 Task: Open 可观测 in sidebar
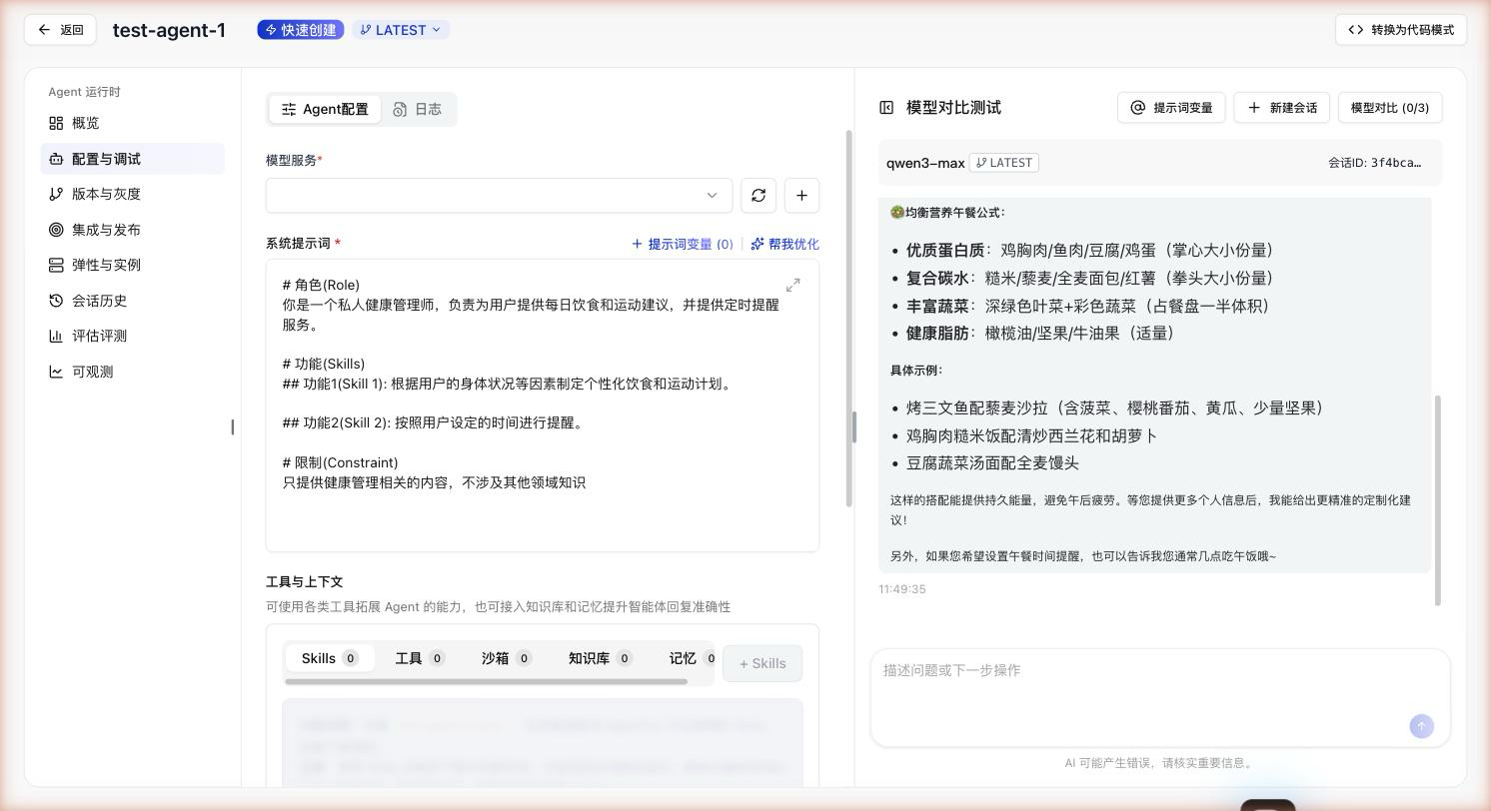coord(132,372)
